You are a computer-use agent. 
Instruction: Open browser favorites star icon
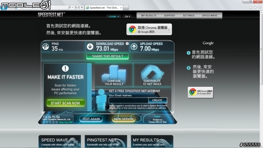255,7
